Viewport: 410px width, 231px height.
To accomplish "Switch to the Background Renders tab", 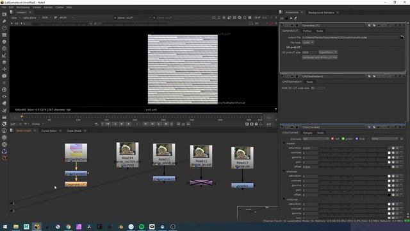I will pos(321,13).
